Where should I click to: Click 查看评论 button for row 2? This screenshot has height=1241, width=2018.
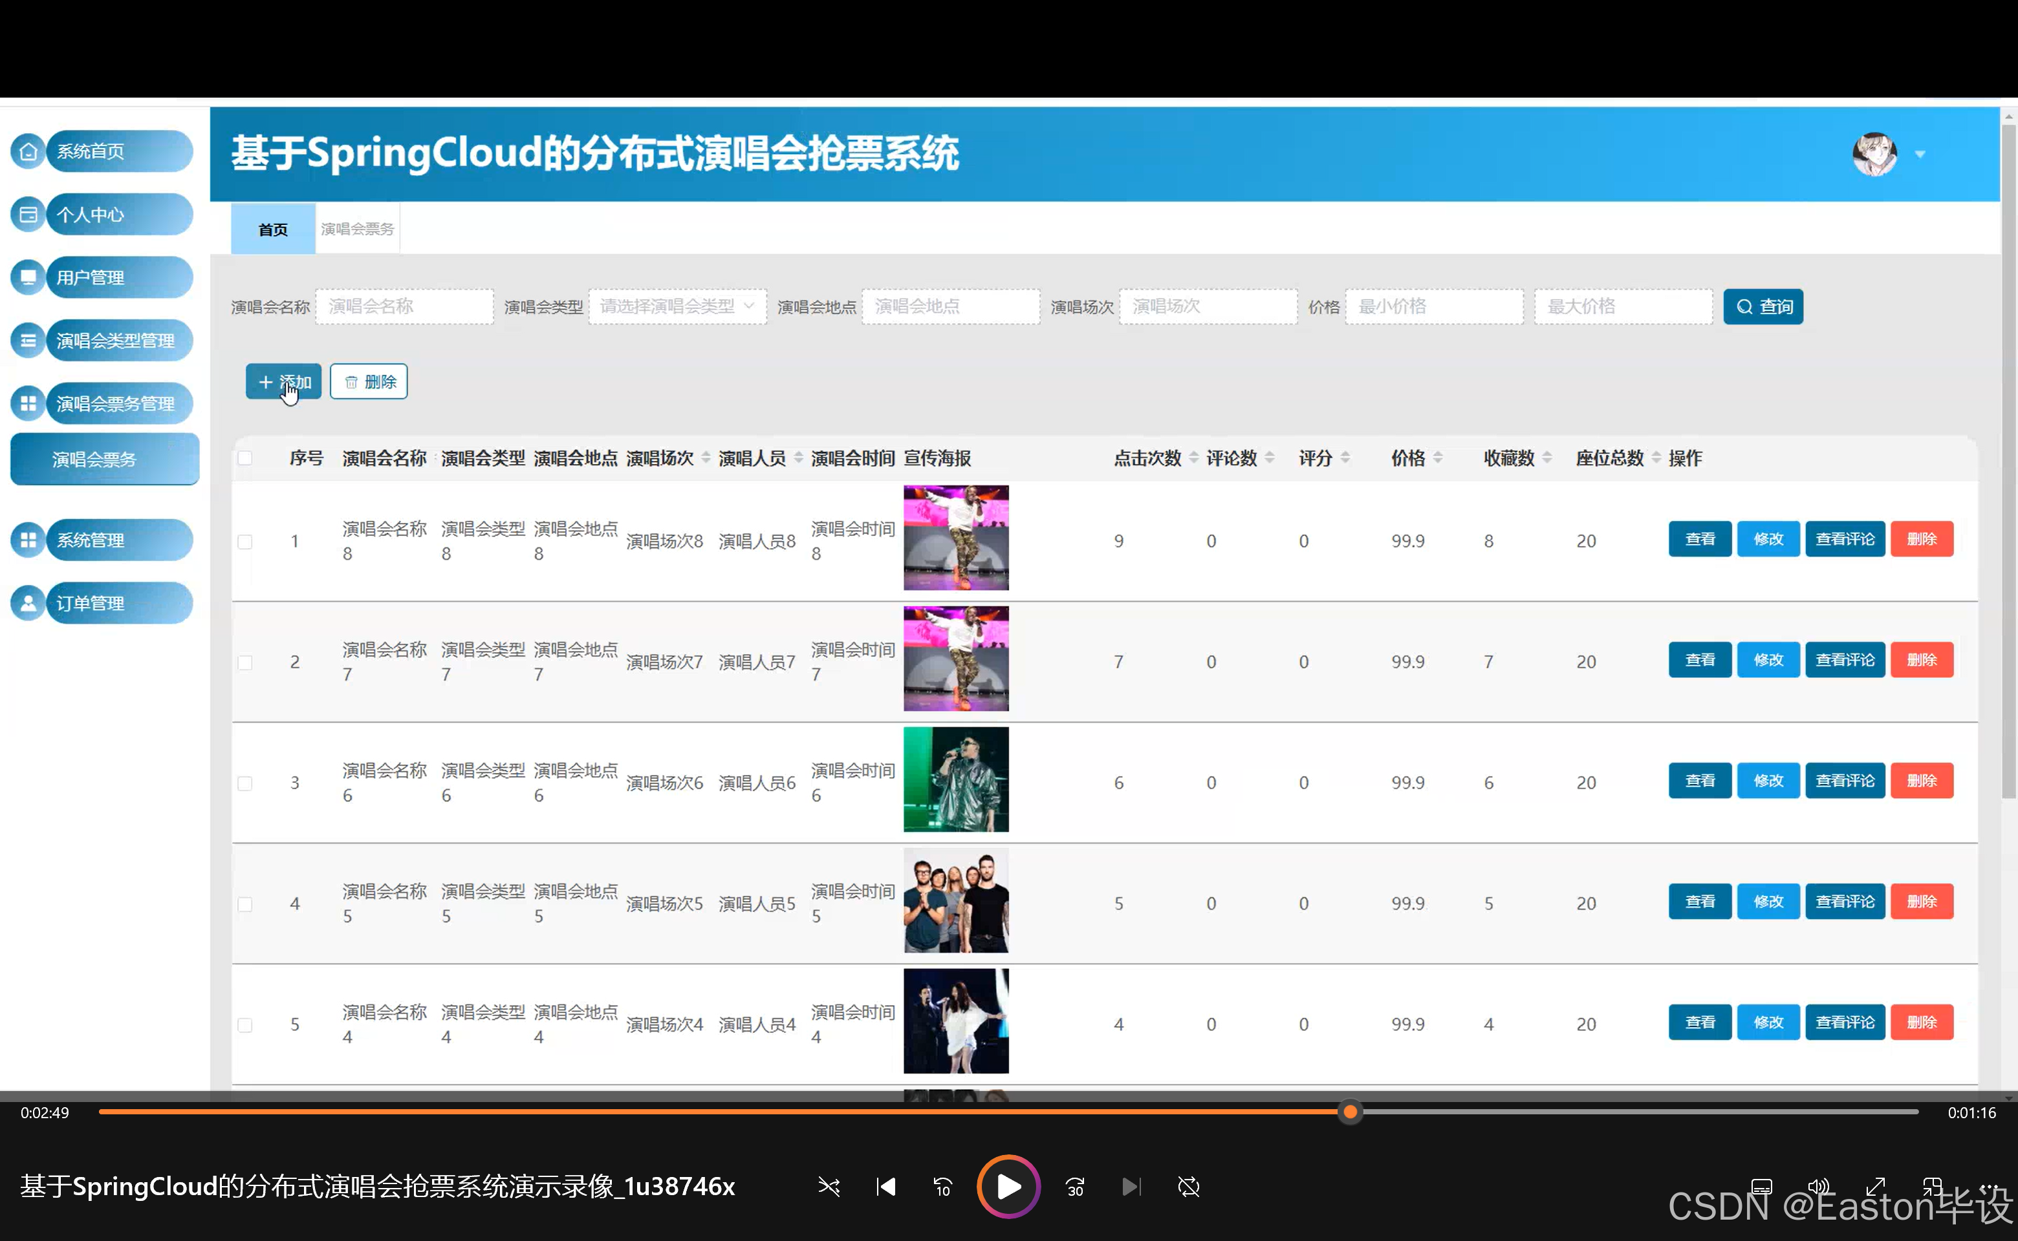click(x=1844, y=660)
